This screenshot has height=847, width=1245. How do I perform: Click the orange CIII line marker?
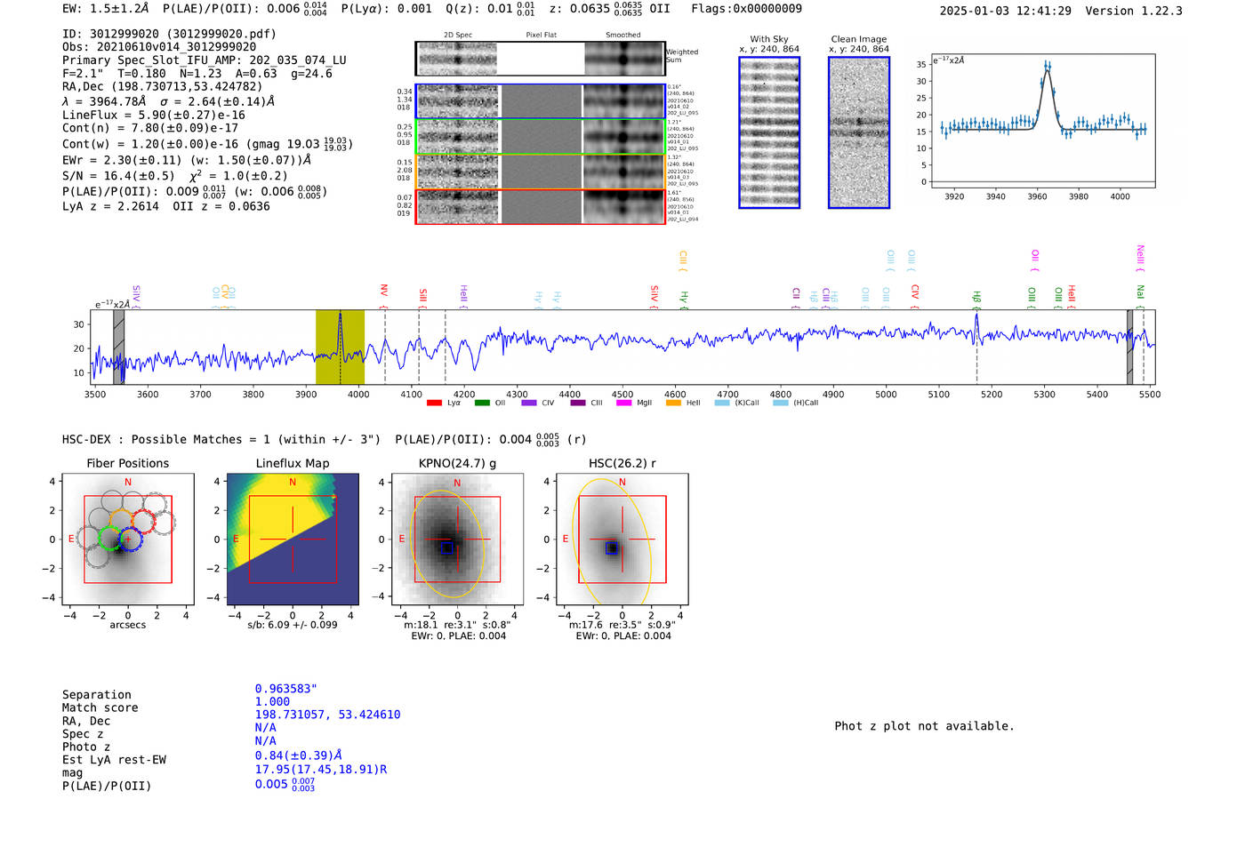[x=683, y=261]
